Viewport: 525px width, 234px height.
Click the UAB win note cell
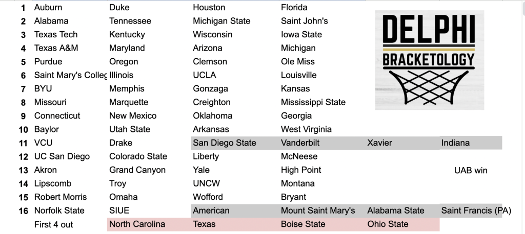471,171
